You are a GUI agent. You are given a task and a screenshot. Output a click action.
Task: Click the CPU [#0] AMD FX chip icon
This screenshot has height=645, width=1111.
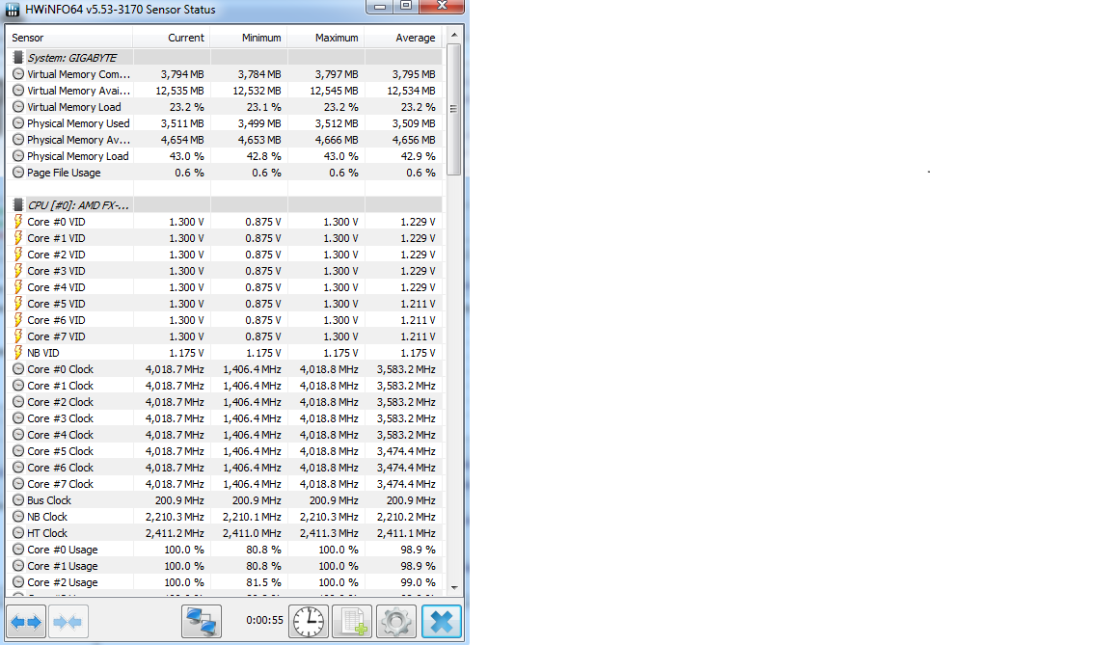click(18, 204)
